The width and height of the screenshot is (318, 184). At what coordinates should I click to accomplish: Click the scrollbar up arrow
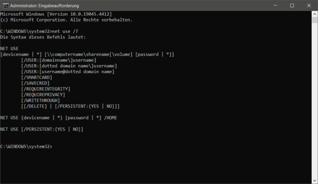(315, 14)
